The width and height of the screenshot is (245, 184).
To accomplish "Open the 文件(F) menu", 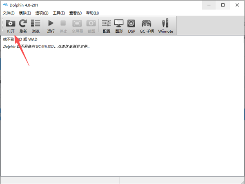I will pos(9,13).
